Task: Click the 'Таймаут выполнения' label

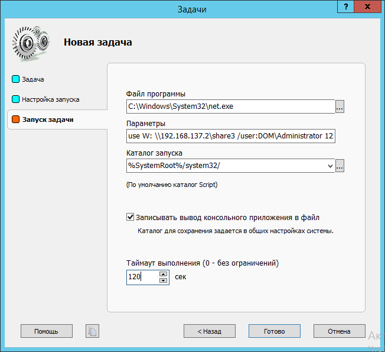Action: click(203, 263)
